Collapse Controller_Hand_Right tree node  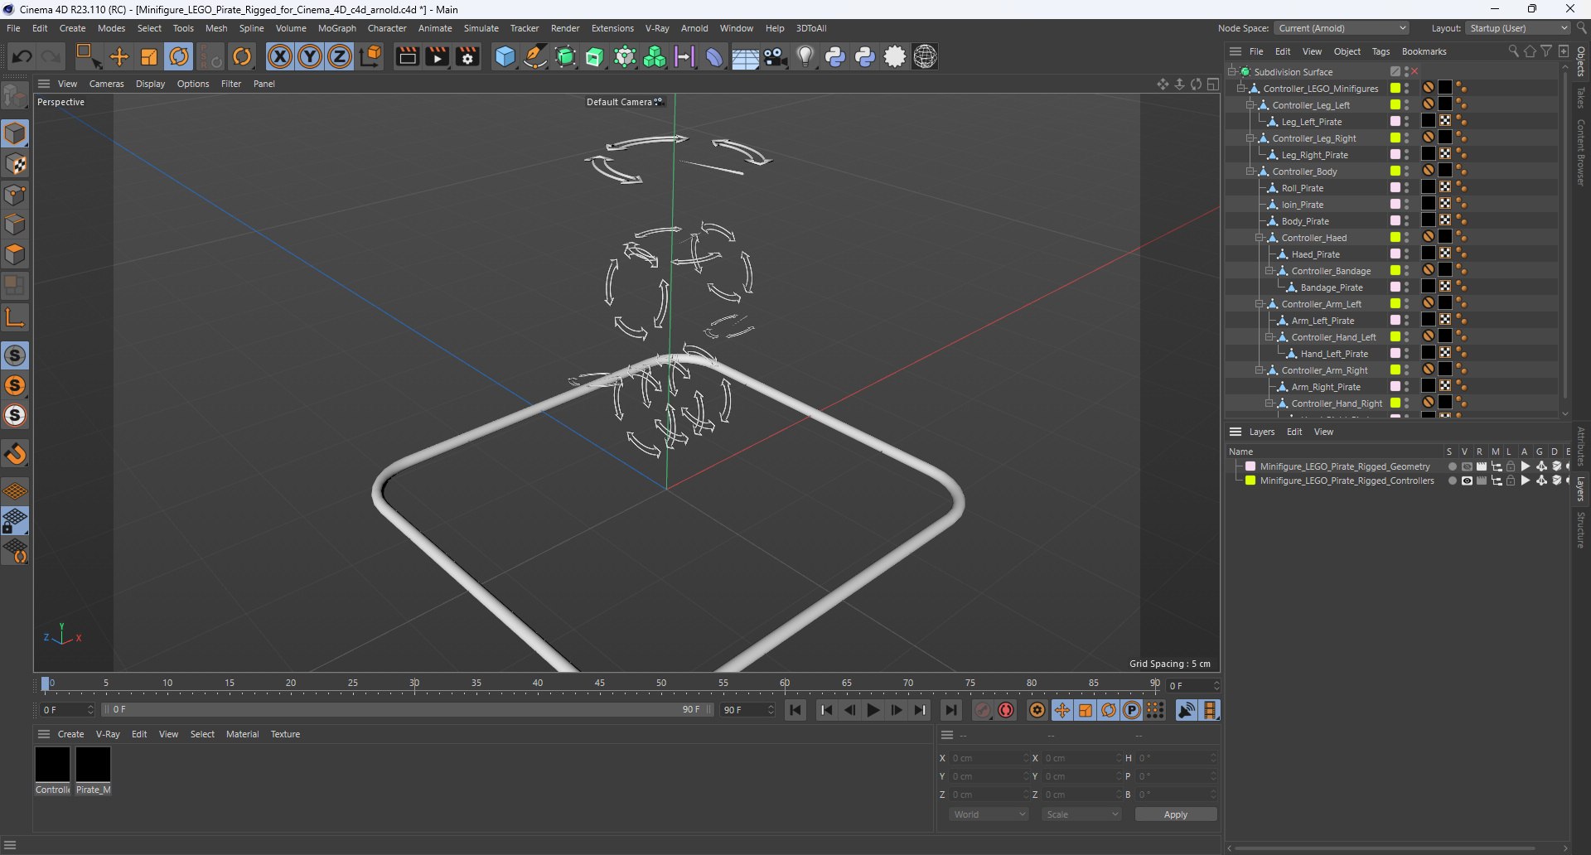coord(1269,403)
